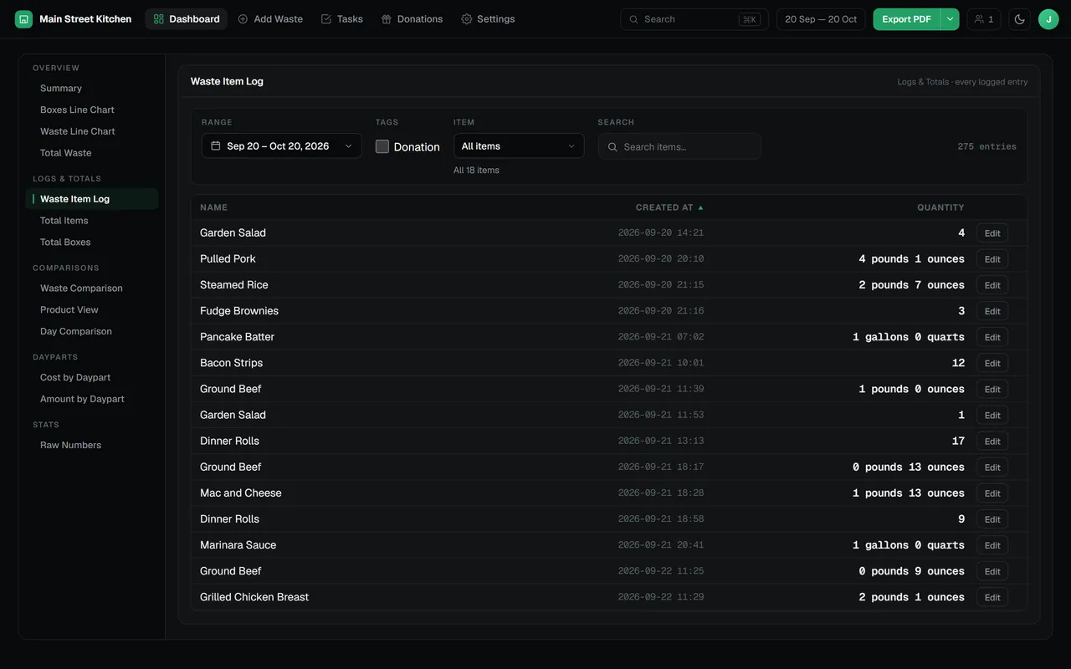The height and width of the screenshot is (669, 1071).
Task: Open the Sep 20 – Oct 20, 2026 range picker
Action: pyautogui.click(x=282, y=146)
